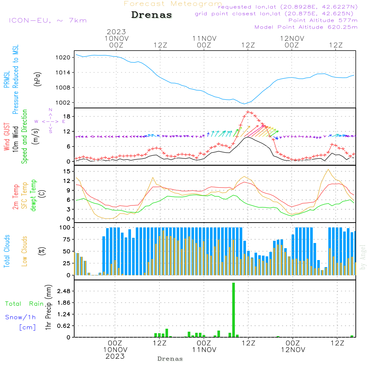
Task: Click the 'Total Rain' green label
Action: [x=24, y=303]
